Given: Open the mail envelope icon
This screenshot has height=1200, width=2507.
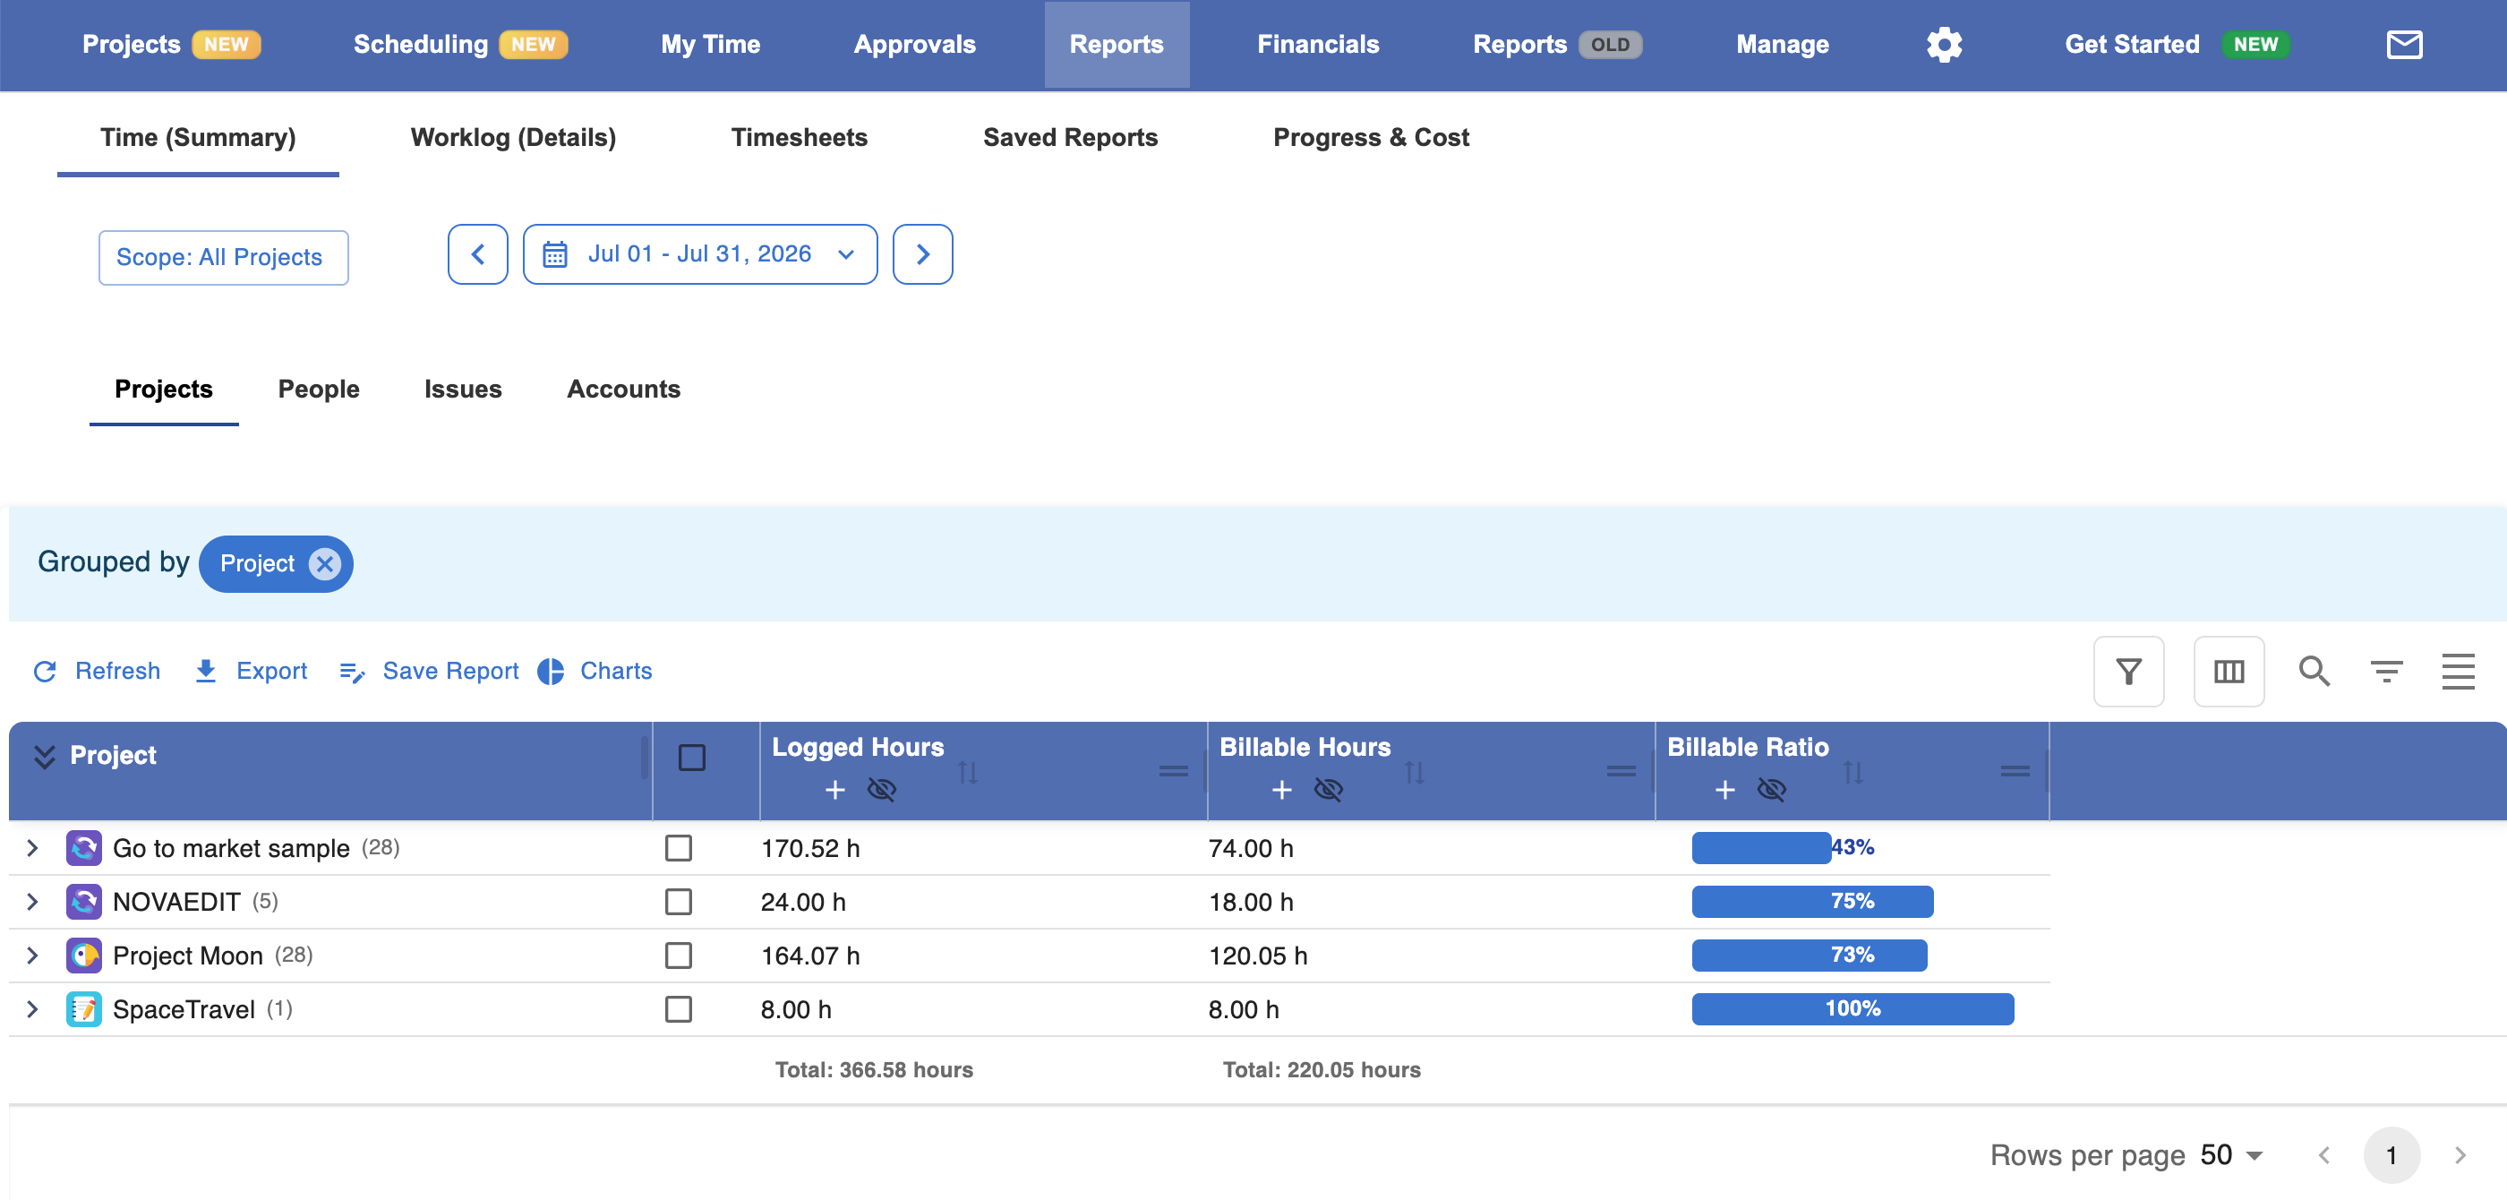Looking at the screenshot, I should [x=2404, y=44].
